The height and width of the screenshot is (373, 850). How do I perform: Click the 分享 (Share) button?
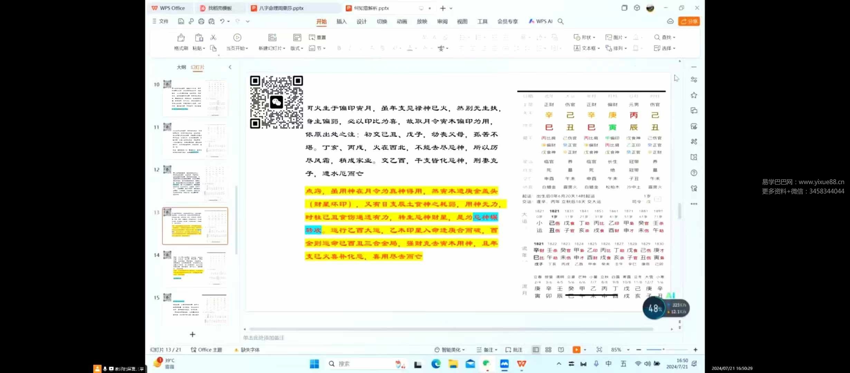coord(689,21)
